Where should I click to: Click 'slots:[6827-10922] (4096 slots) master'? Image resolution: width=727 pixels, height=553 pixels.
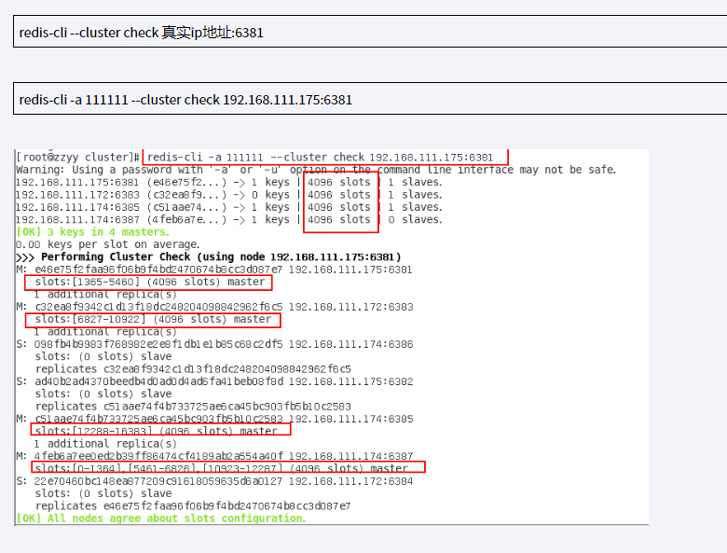click(153, 319)
